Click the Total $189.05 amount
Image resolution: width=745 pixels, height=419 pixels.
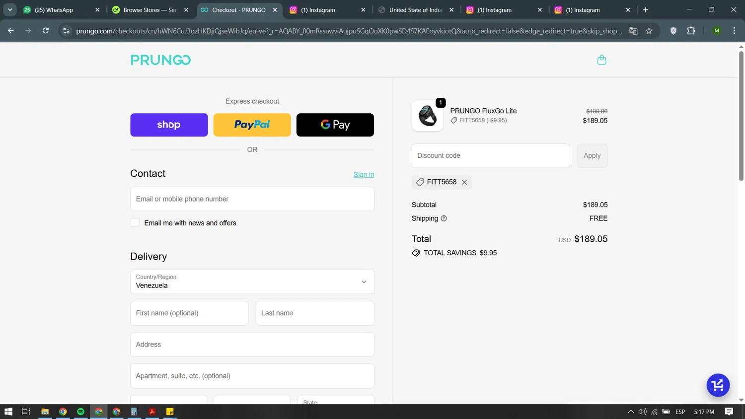(591, 239)
